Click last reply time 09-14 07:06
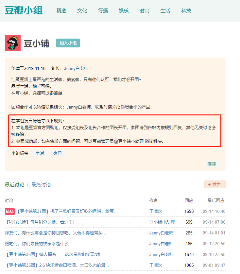The width and height of the screenshot is (240, 274). (214, 222)
